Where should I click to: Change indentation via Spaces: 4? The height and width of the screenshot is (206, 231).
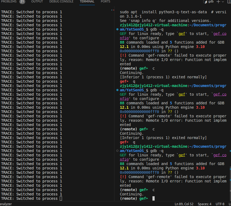tap(204, 204)
